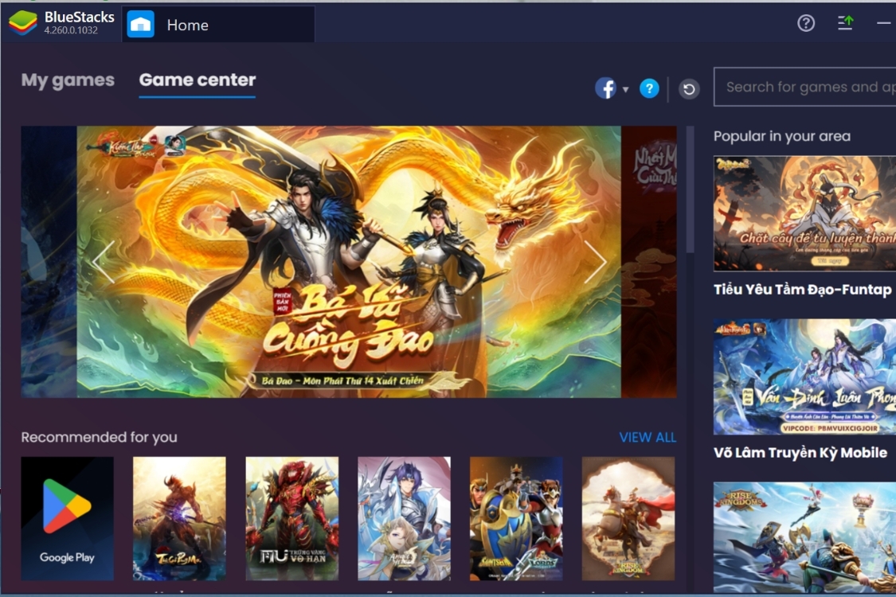Click the VIEW ALL link
The height and width of the screenshot is (597, 896).
(648, 438)
